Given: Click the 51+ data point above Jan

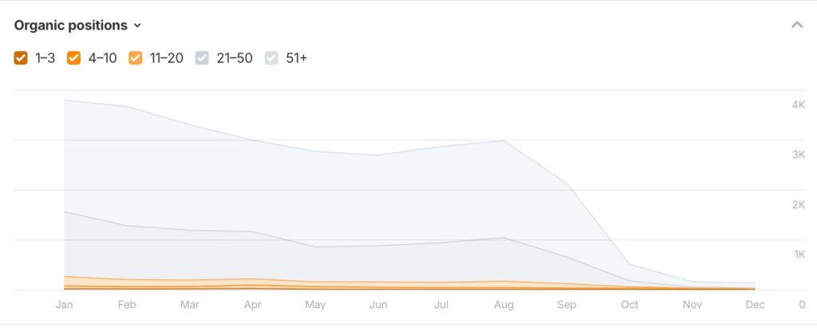Looking at the screenshot, I should coord(64,100).
